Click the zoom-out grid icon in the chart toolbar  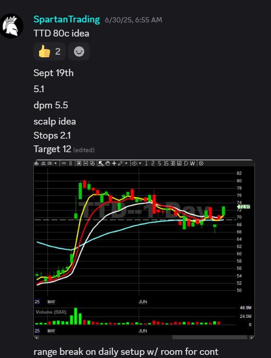tap(85, 164)
